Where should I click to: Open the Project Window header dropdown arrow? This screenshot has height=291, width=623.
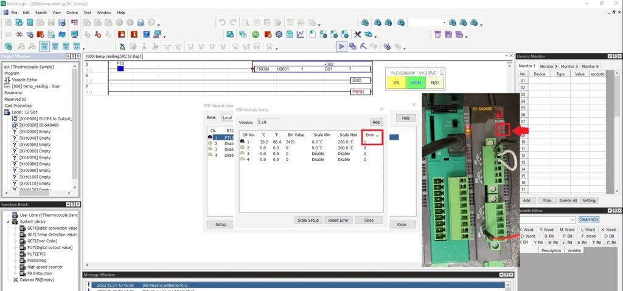click(x=68, y=56)
